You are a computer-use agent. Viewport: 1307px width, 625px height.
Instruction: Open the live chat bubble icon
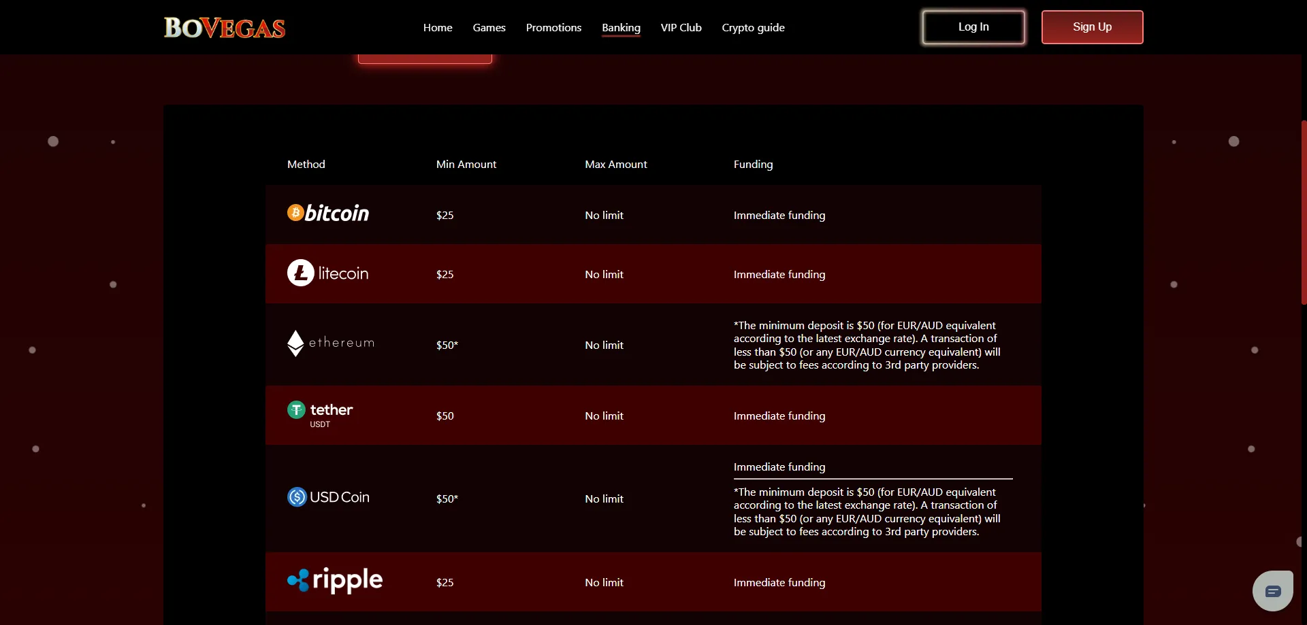click(1273, 591)
